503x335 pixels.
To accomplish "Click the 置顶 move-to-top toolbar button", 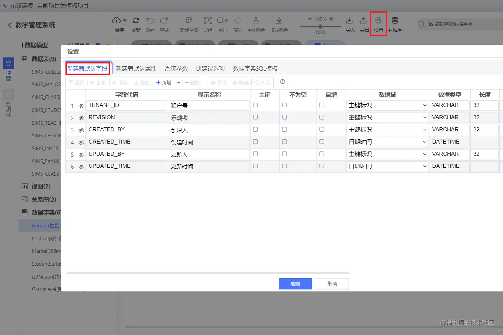I will [x=77, y=83].
